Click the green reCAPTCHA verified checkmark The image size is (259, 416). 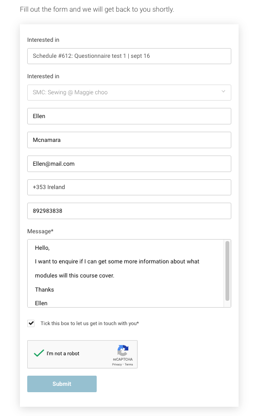[39, 353]
